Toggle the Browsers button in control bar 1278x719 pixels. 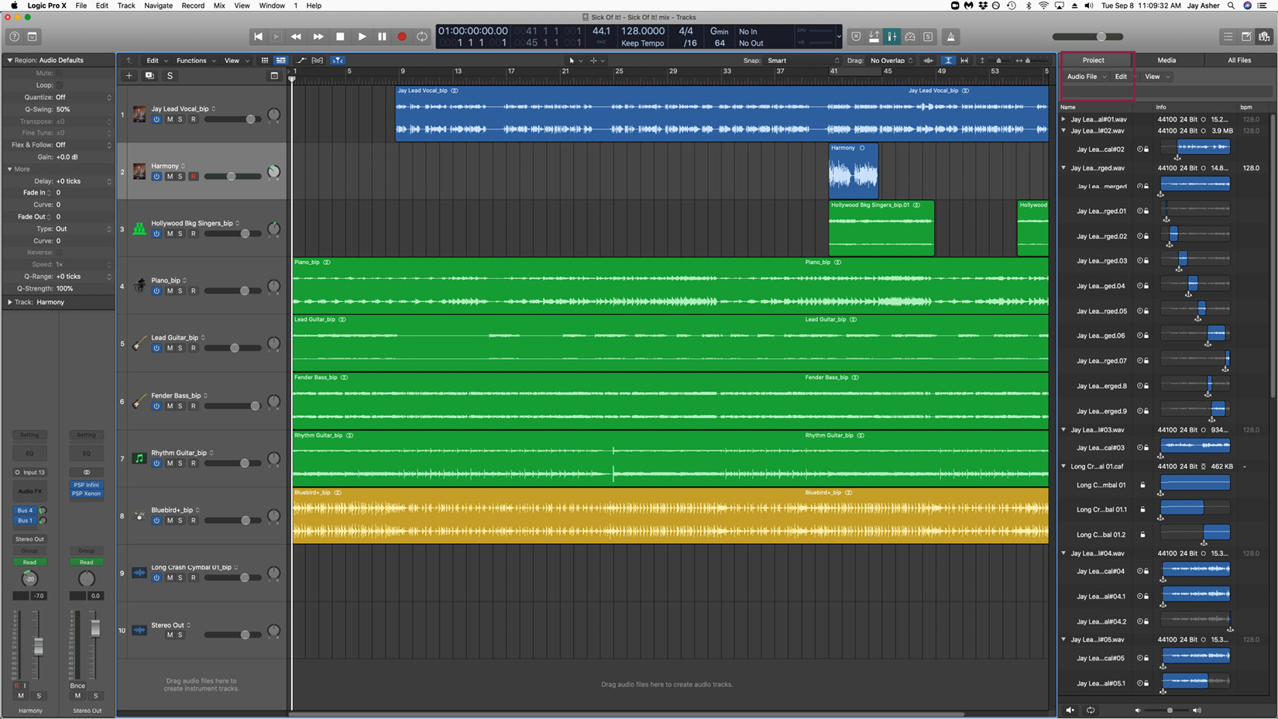pyautogui.click(x=1264, y=36)
